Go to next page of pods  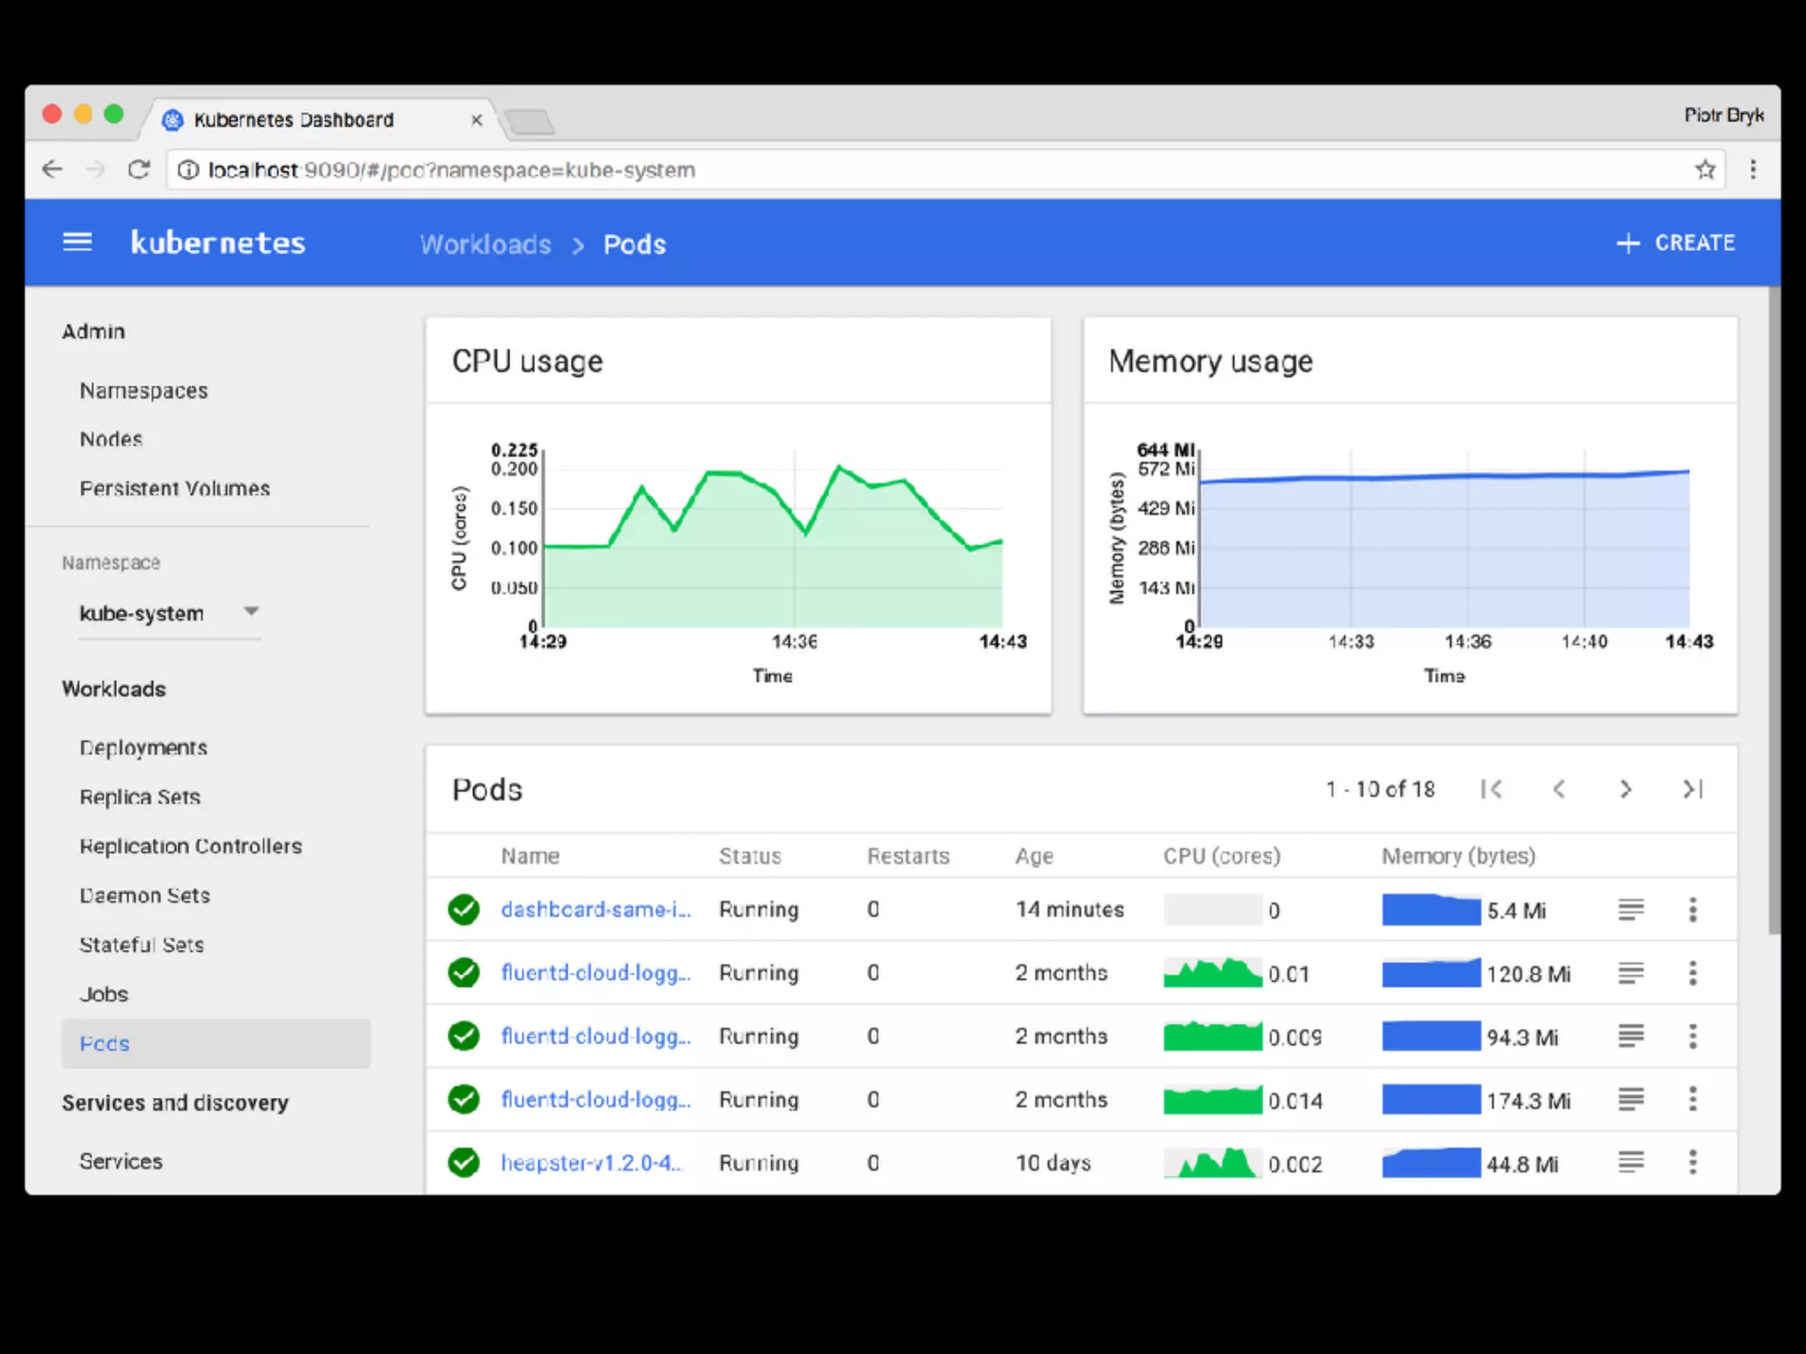click(x=1625, y=789)
